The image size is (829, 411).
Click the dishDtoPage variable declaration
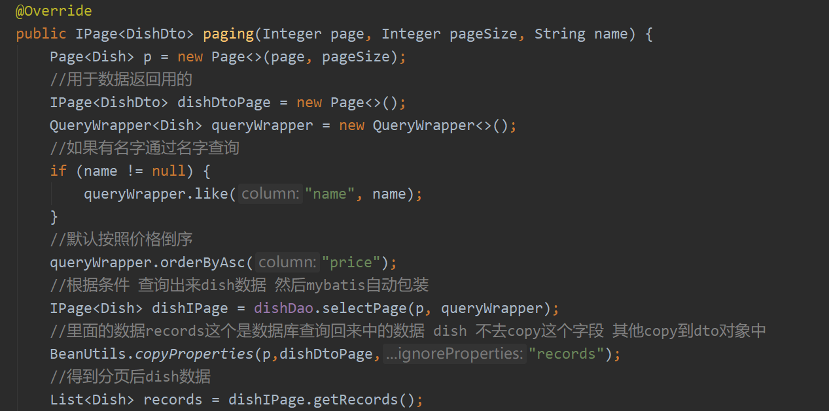point(224,103)
